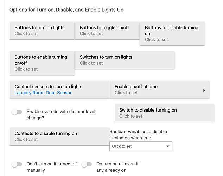Set Buttons to toggle on/off
The width and height of the screenshot is (223, 176).
pos(107,31)
